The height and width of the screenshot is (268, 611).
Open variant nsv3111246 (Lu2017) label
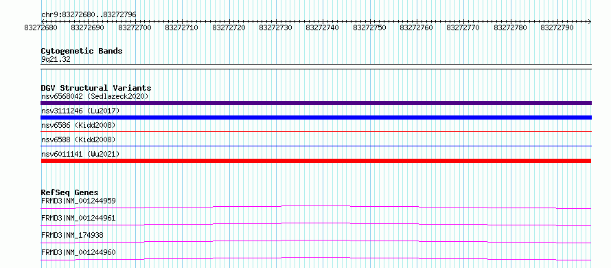pyautogui.click(x=80, y=111)
